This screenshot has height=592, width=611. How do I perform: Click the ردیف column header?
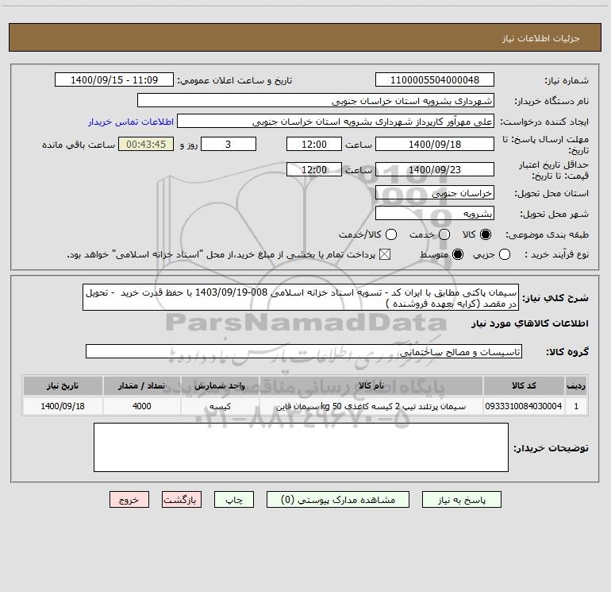576,385
